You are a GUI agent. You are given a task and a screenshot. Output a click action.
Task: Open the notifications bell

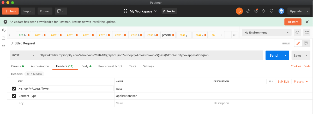[x=264, y=11]
